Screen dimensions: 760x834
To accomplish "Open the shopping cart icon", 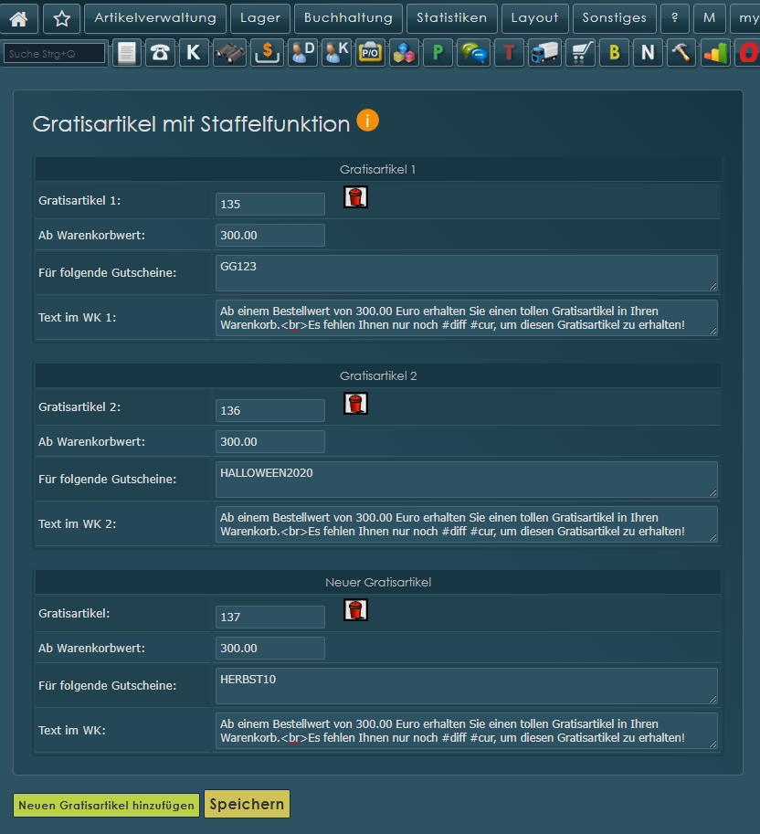I will (x=580, y=53).
